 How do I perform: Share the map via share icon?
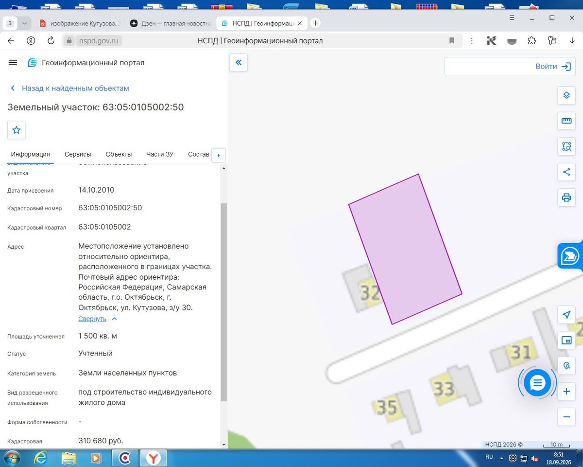click(x=566, y=172)
